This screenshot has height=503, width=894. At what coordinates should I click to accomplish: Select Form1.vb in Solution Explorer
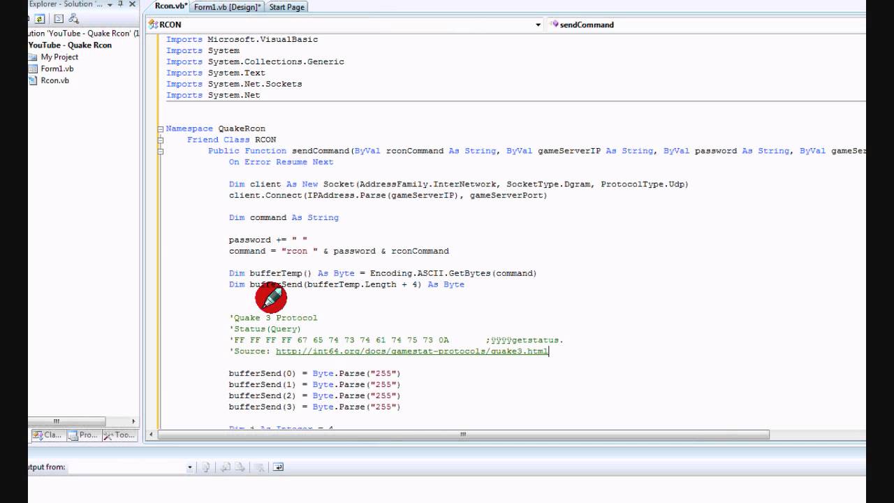(x=57, y=68)
